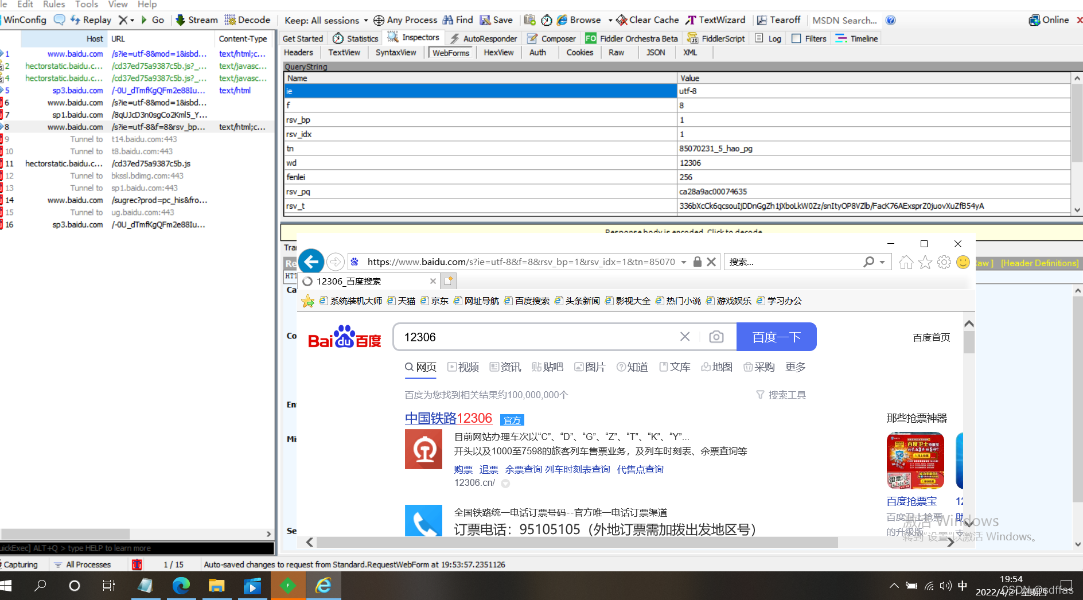Click the browser back arrow button

311,262
